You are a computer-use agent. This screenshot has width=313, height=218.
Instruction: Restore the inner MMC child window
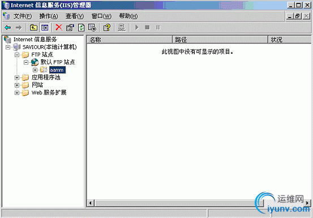click(x=298, y=16)
